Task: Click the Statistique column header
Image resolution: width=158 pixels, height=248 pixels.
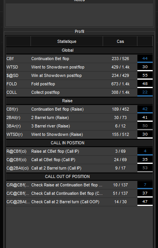Action: (67, 41)
